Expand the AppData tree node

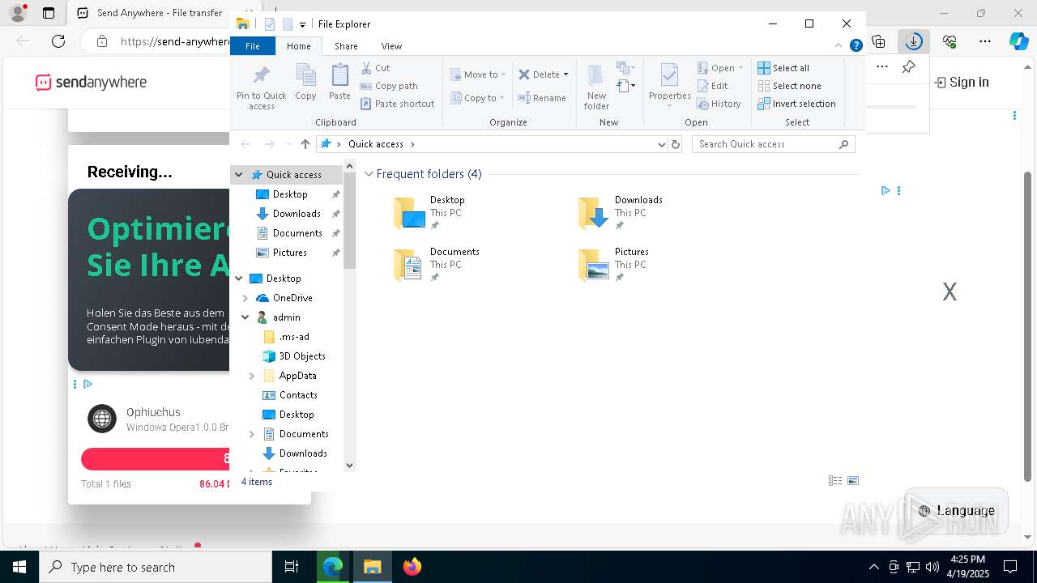[252, 376]
